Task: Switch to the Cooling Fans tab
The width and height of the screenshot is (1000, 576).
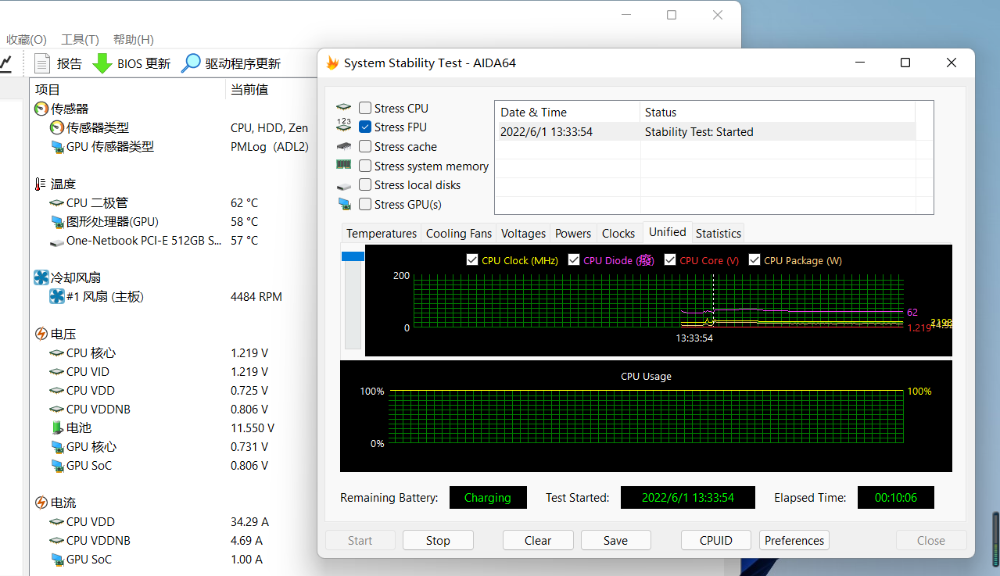Action: [459, 233]
